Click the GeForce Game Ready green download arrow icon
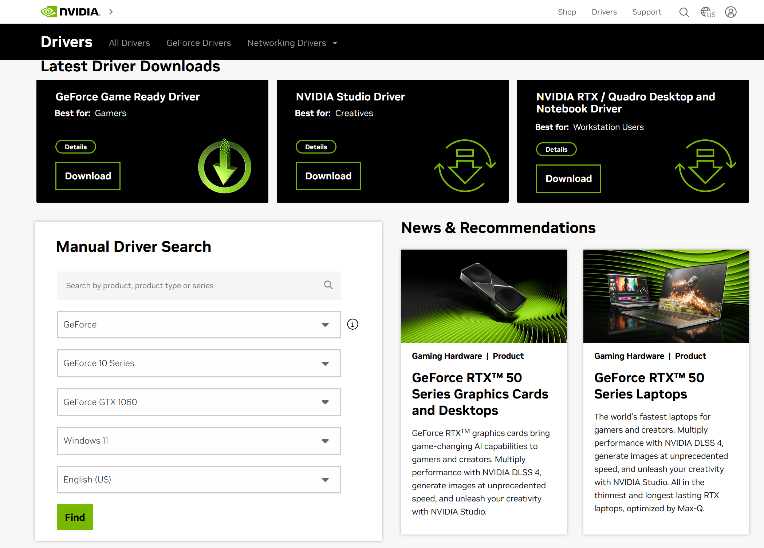The image size is (764, 548). pyautogui.click(x=224, y=167)
